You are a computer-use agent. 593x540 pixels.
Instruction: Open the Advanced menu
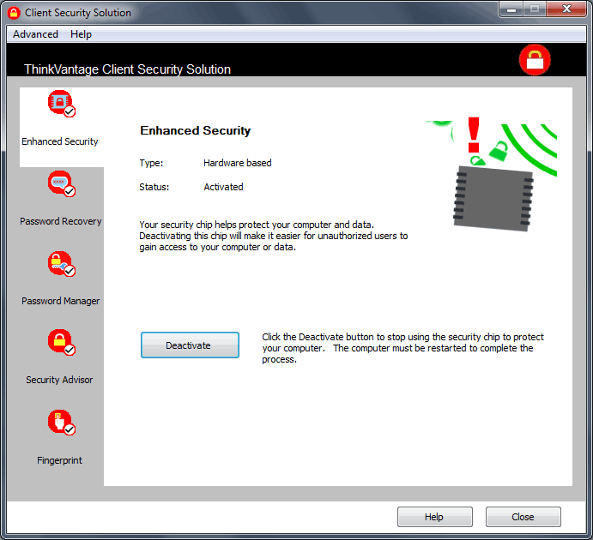click(x=35, y=34)
